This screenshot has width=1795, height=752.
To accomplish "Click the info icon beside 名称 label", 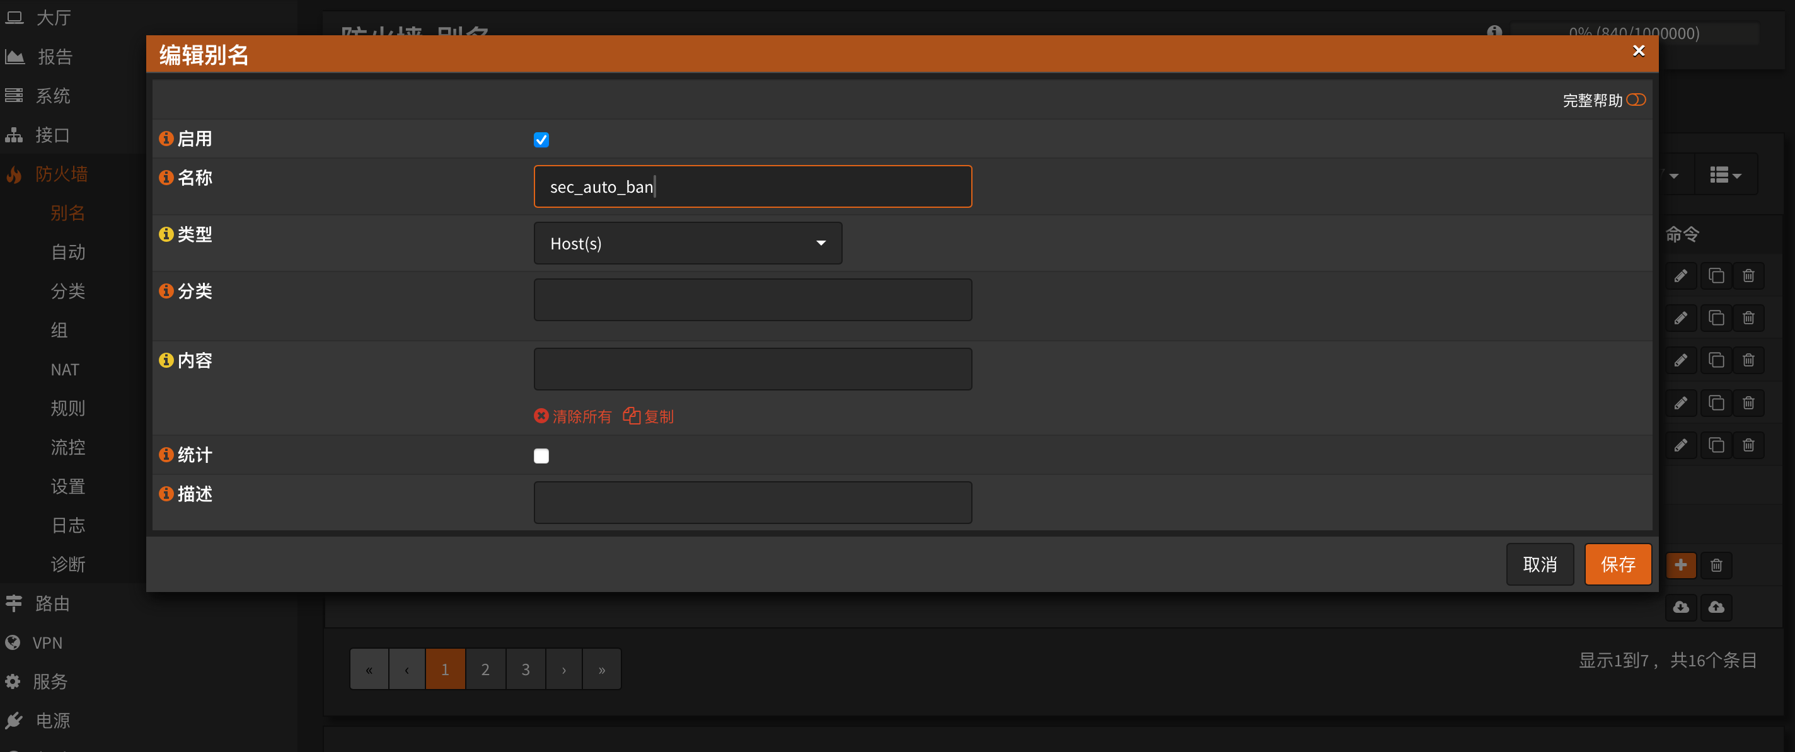I will pyautogui.click(x=166, y=178).
